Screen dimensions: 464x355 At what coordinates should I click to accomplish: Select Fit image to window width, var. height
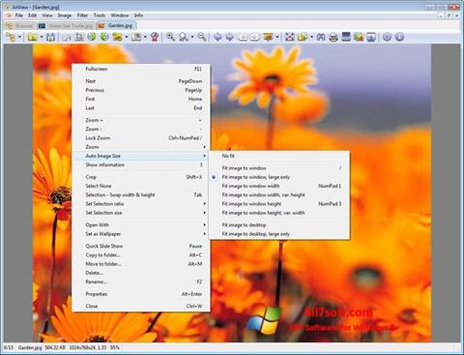(279, 195)
